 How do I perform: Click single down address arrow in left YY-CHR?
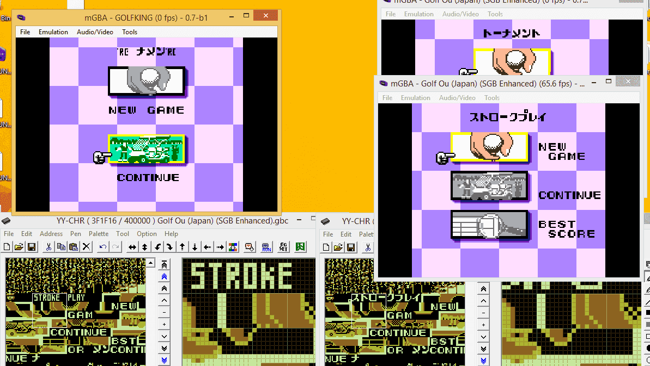point(164,336)
